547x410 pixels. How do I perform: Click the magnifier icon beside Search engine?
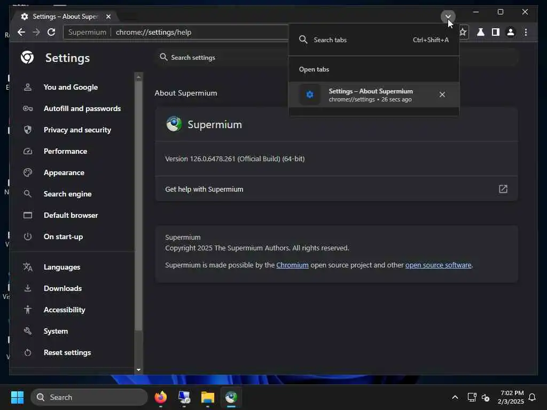click(x=28, y=194)
